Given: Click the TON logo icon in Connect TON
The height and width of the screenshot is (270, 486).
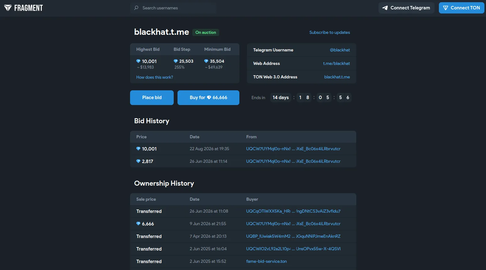Looking at the screenshot, I should (x=445, y=8).
